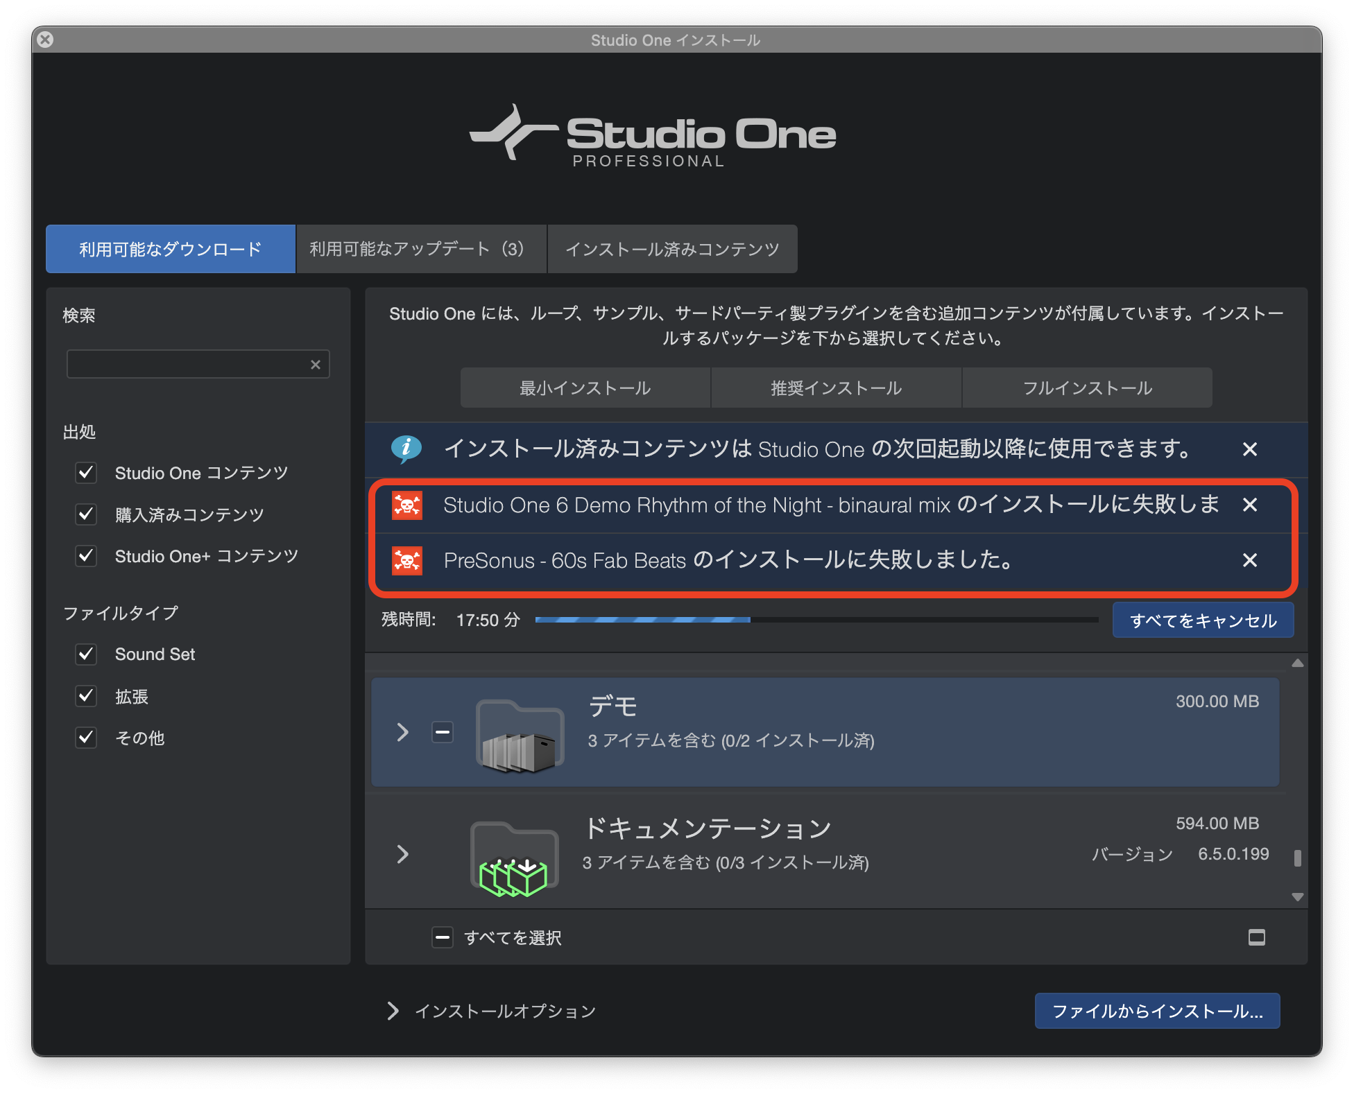Uncheck the 拡張 file type

point(86,696)
